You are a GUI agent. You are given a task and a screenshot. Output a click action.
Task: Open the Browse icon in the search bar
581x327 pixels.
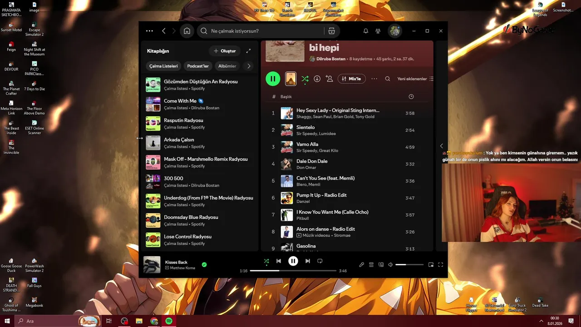[331, 31]
